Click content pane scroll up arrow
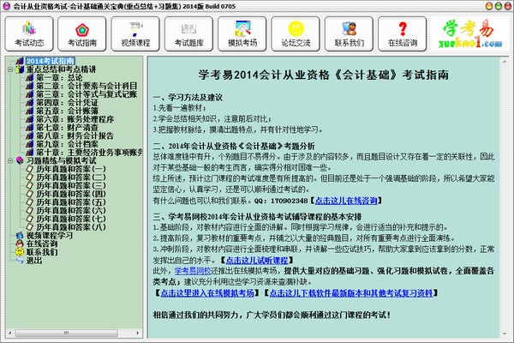 click(505, 62)
